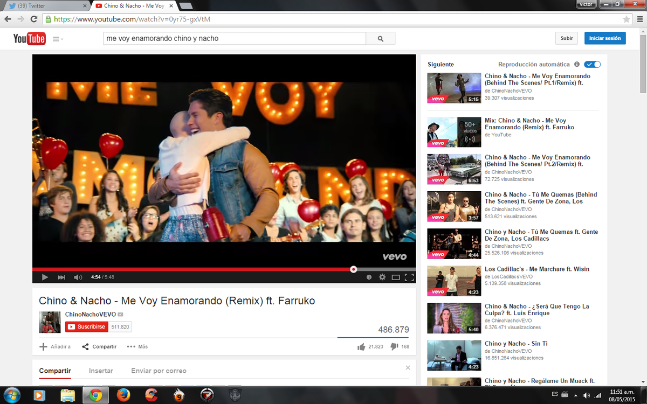This screenshot has height=404, width=647.
Task: Click the victor profile button in title bar
Action: pos(586,4)
